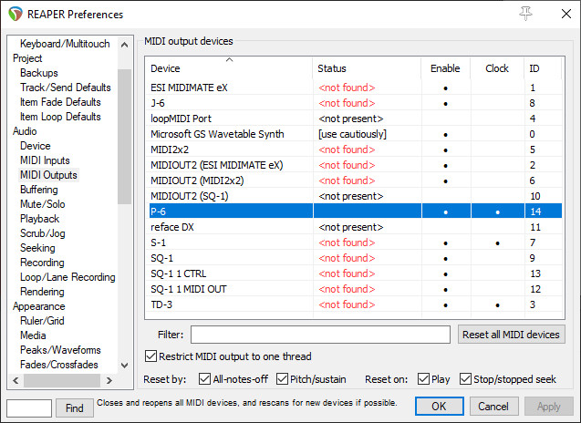Select the MIDIOUT2 (MIDI2x2) device row
Screen dimensions: 581x423
coord(355,181)
